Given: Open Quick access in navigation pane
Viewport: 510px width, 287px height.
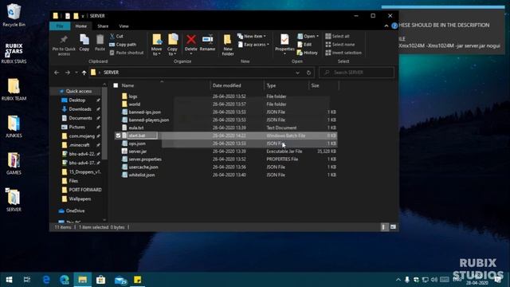Looking at the screenshot, I should pos(78,91).
